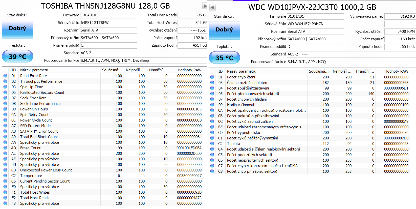Click the WDC drive letter field D:
Screen dimensions: 416x209
315,47
